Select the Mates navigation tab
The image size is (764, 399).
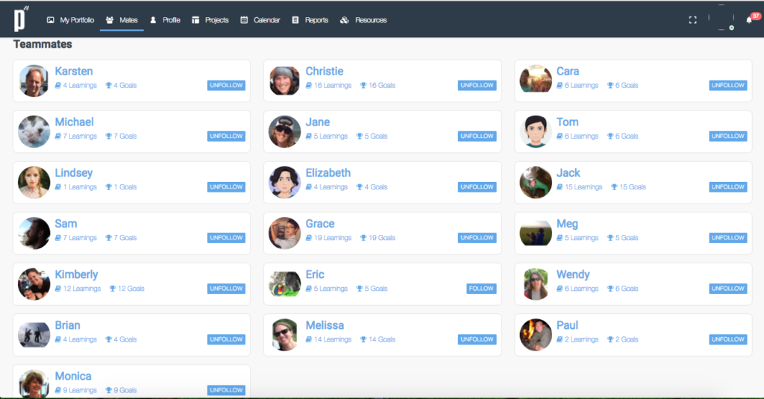122,20
